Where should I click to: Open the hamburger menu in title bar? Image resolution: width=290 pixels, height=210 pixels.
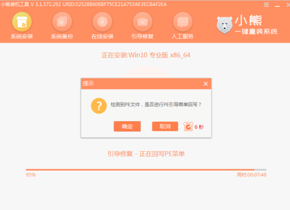click(266, 5)
